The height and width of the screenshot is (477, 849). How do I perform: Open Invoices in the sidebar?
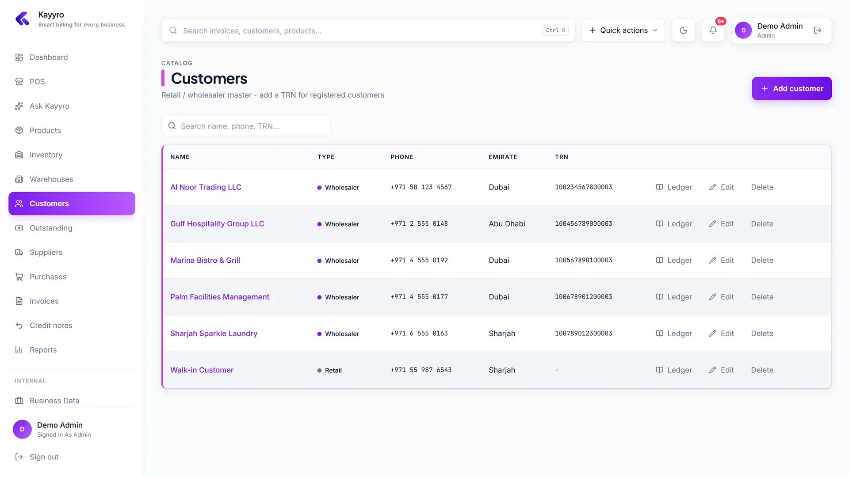pos(72,301)
